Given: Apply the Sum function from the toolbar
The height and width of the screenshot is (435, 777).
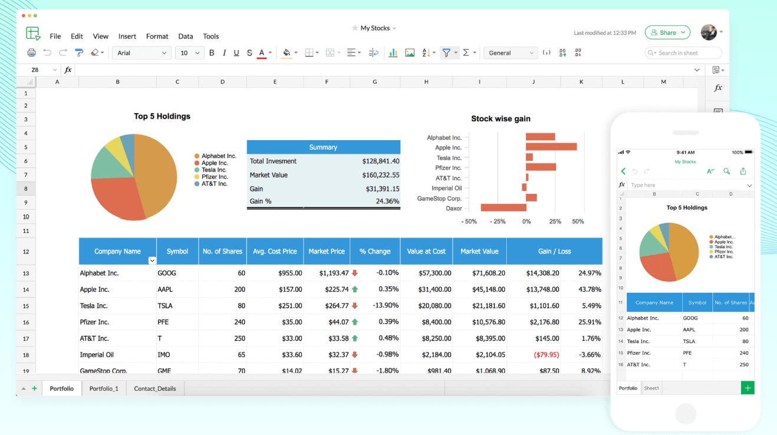Looking at the screenshot, I should (466, 52).
